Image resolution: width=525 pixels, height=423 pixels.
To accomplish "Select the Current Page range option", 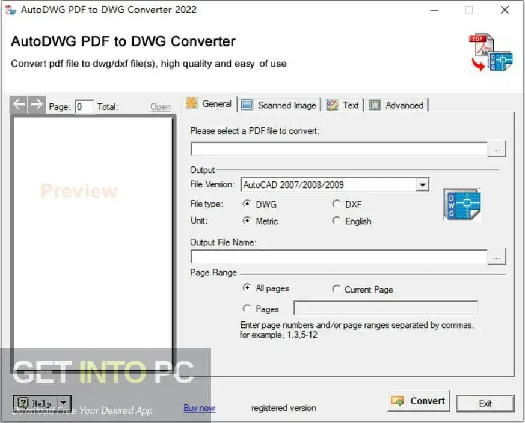I will pyautogui.click(x=337, y=289).
